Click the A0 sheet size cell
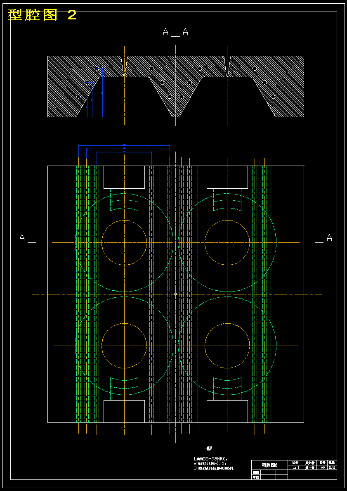Image resolution: width=347 pixels, height=491 pixels. (x=322, y=467)
